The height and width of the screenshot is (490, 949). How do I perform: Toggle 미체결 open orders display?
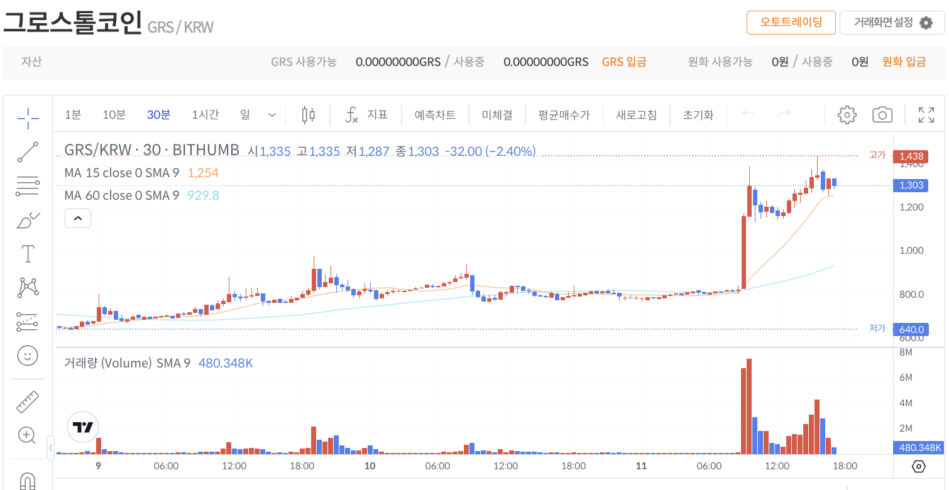coord(497,115)
